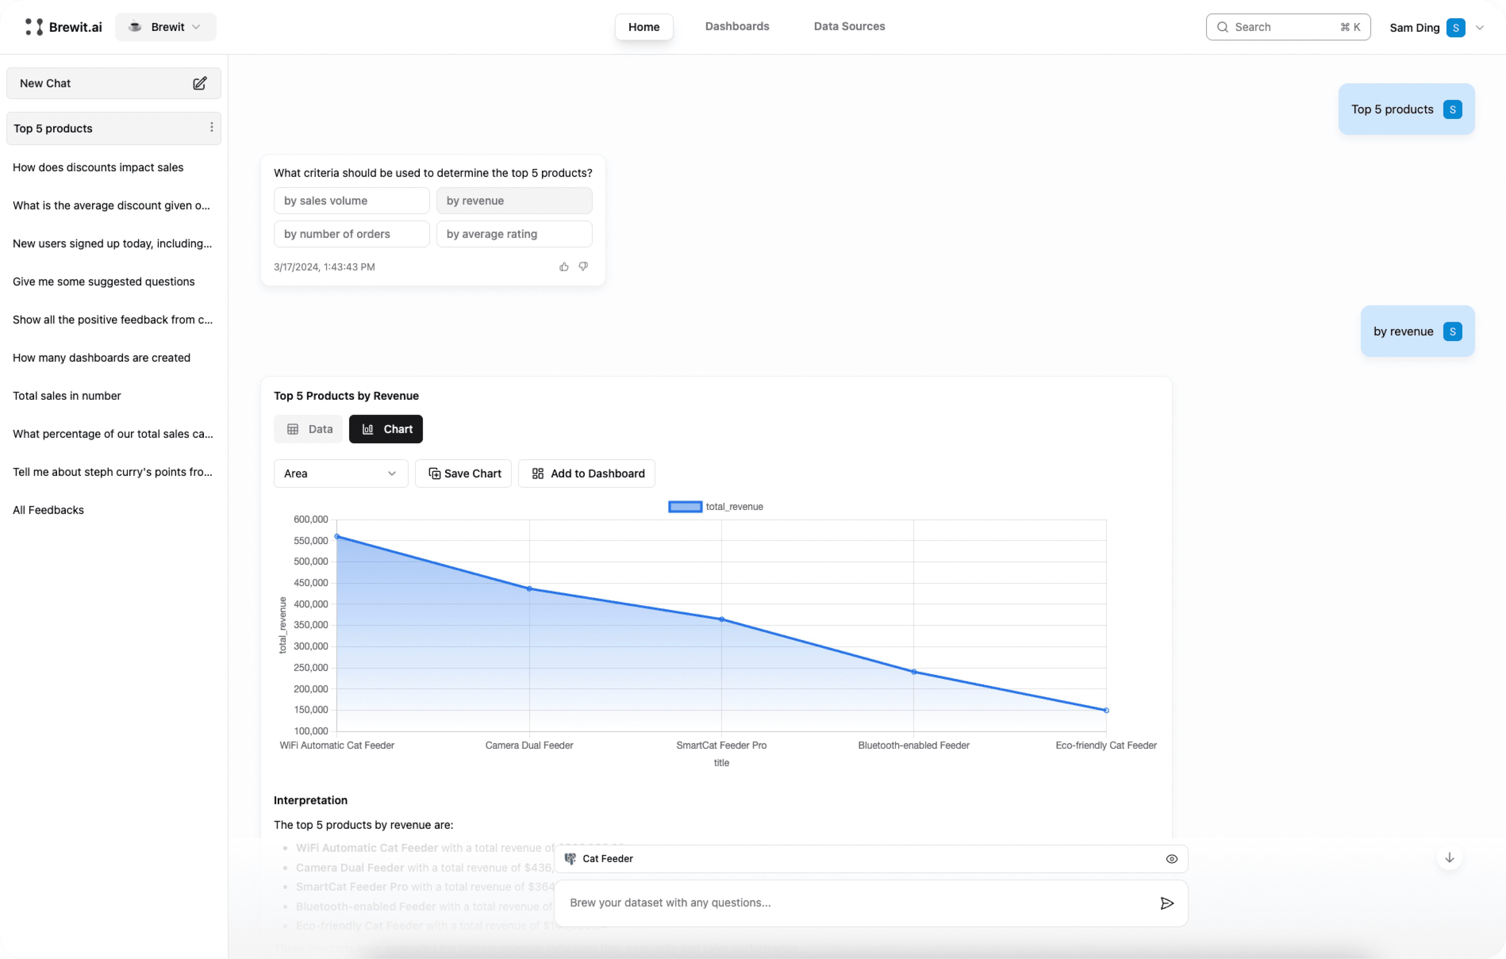Start a new chat with the compose icon
Image resolution: width=1506 pixels, height=959 pixels.
(199, 83)
